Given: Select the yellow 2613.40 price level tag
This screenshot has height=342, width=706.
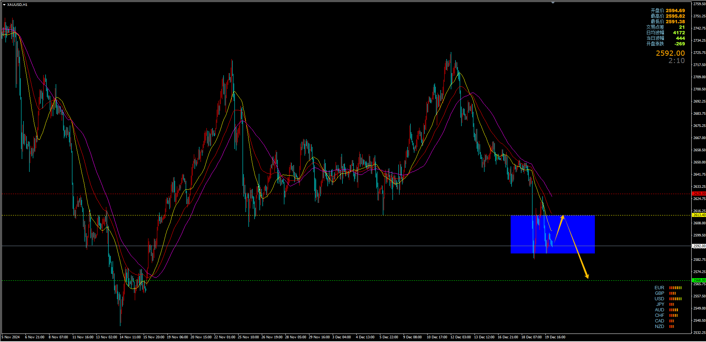Looking at the screenshot, I should pos(699,215).
